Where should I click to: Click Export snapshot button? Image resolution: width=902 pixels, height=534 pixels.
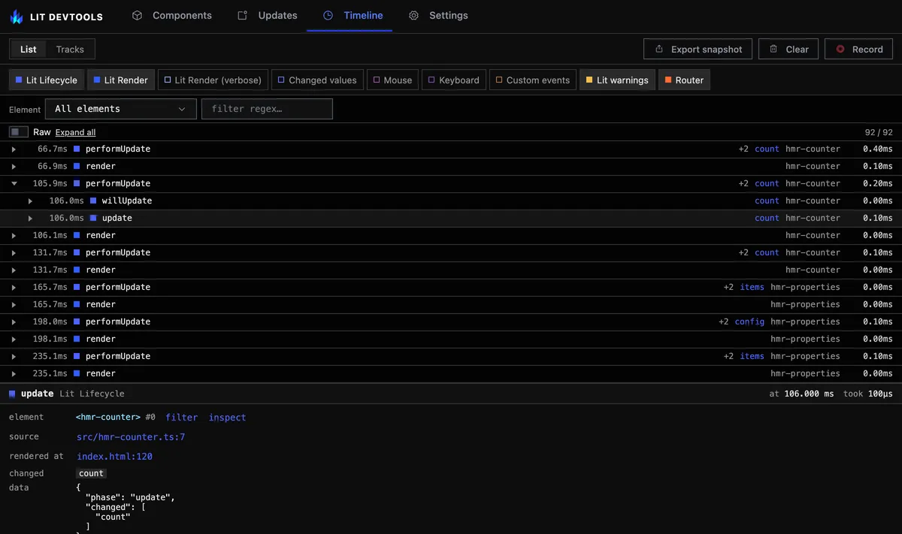(698, 50)
